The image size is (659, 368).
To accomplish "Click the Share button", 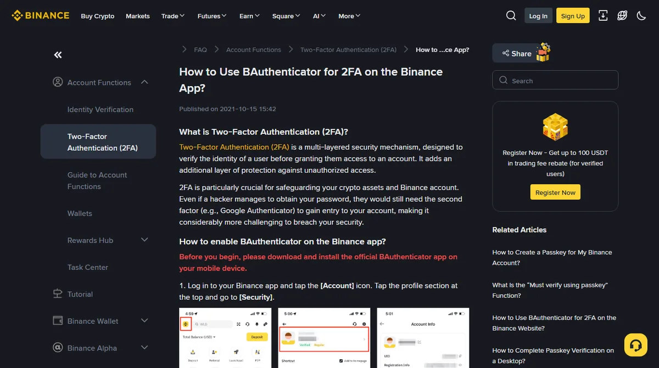I will [516, 53].
